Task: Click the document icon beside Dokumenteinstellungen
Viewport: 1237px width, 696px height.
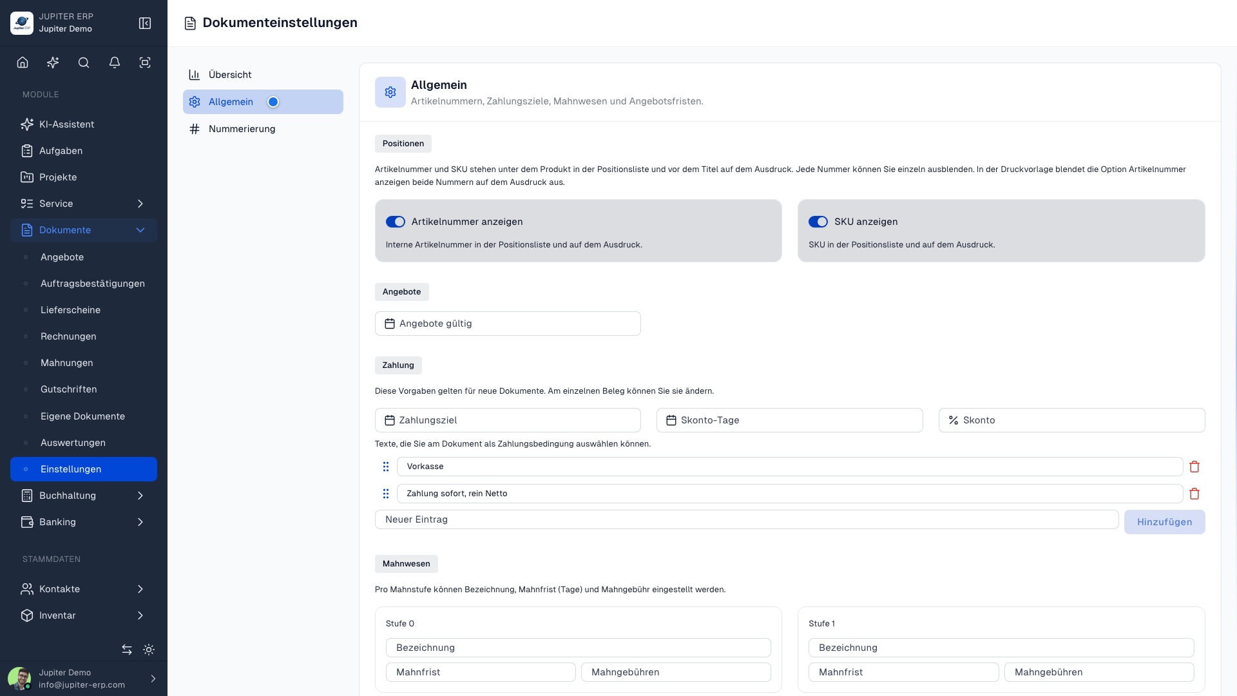Action: click(x=190, y=23)
